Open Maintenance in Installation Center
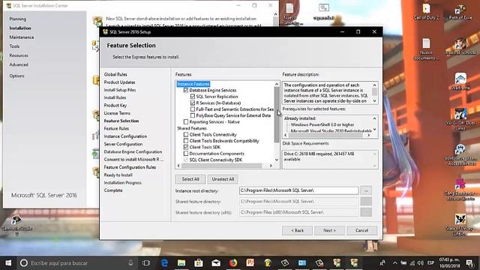This screenshot has width=480, height=270. pos(22,37)
